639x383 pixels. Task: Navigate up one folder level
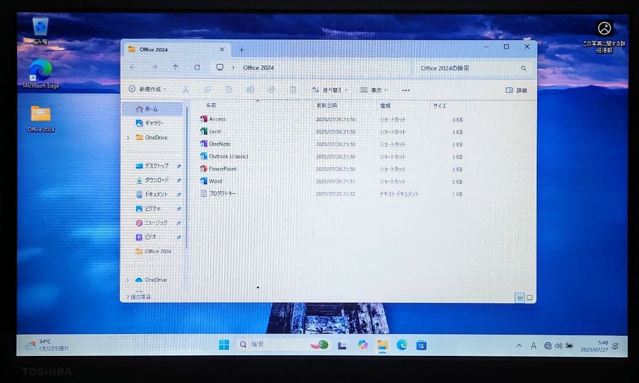(176, 67)
